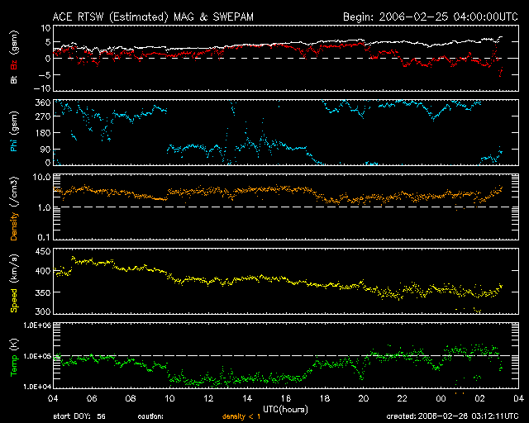Click the '16' hour label on the time axis
The height and width of the screenshot is (423, 529).
[286, 398]
